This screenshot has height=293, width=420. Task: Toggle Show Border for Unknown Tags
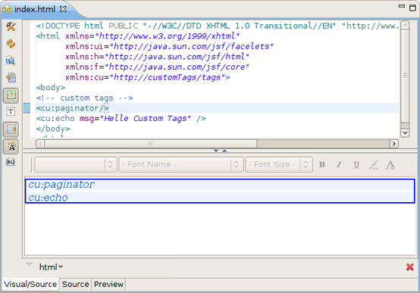click(x=11, y=95)
